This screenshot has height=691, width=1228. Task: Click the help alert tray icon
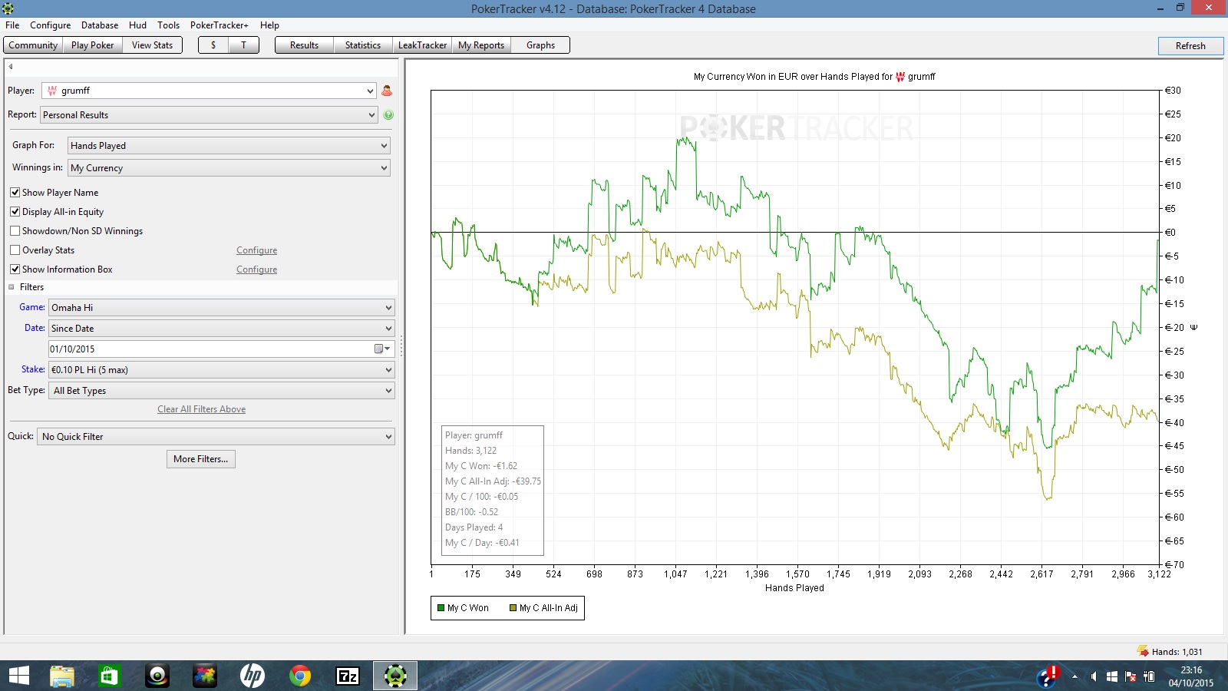[1048, 676]
